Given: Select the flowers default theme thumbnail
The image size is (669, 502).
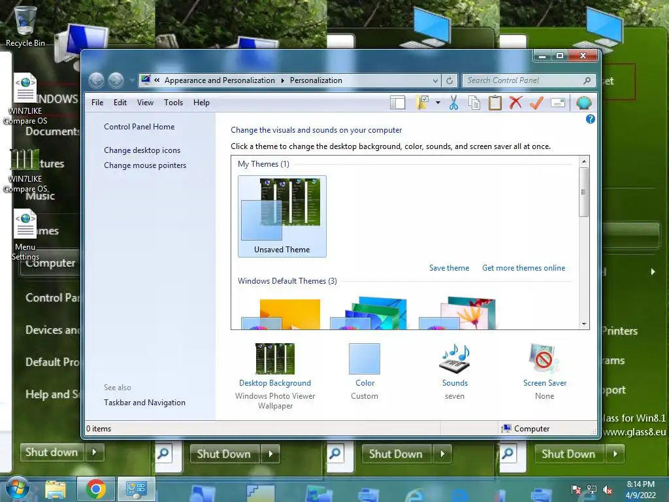Looking at the screenshot, I should [x=457, y=314].
